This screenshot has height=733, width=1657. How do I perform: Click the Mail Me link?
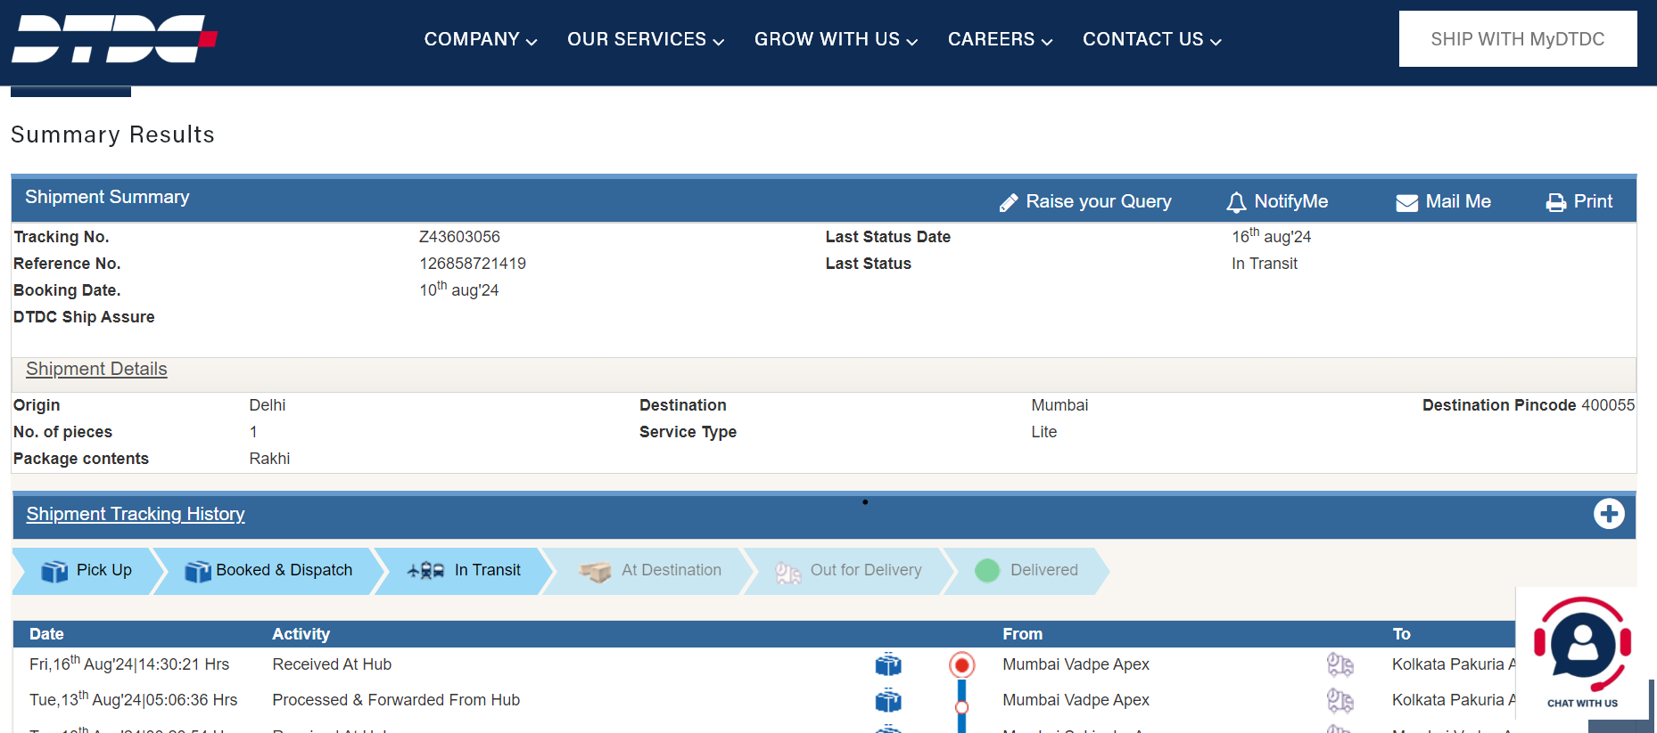pos(1458,201)
